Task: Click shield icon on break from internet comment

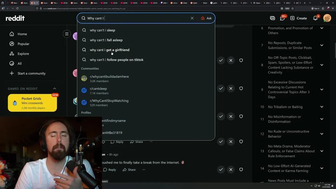Action: click(241, 170)
